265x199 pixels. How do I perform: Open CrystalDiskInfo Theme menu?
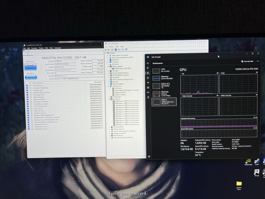tap(41, 48)
